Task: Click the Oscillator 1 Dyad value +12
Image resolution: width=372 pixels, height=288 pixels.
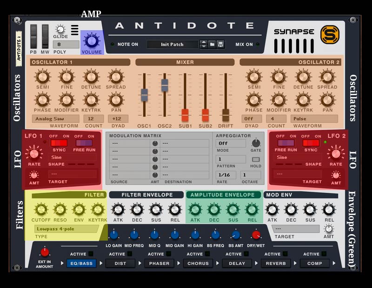Action: (118, 119)
